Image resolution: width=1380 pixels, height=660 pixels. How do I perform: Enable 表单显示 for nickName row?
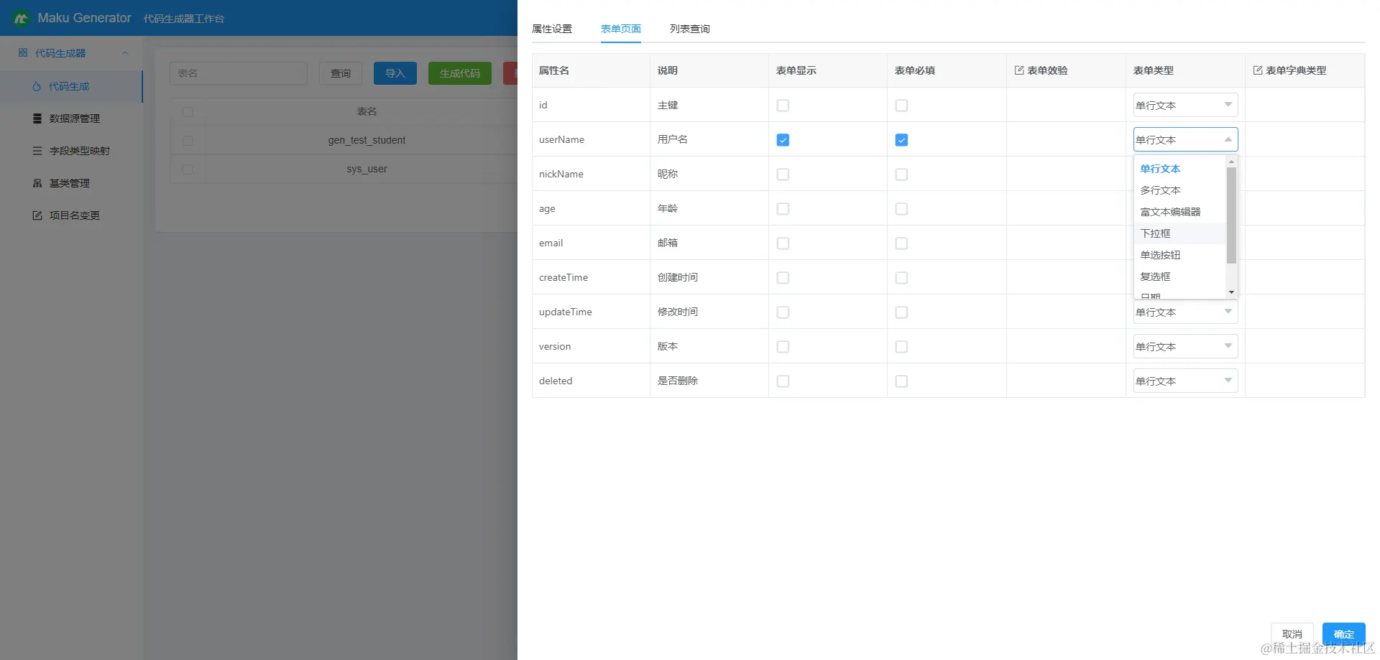(783, 175)
